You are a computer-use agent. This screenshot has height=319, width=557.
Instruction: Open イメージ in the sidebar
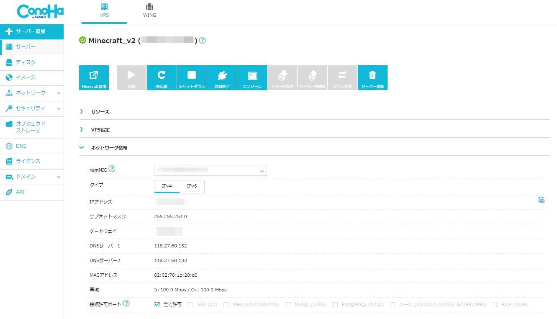coord(32,77)
